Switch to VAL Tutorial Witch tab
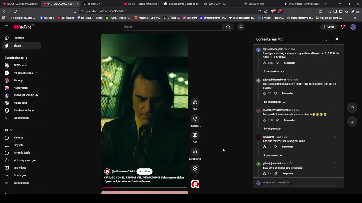362x203 pixels. pyautogui.click(x=141, y=4)
